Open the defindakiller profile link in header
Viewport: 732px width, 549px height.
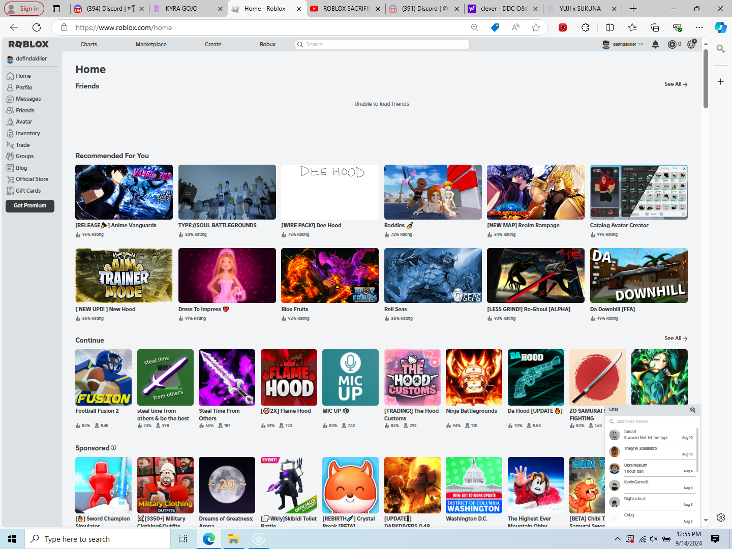(x=623, y=45)
